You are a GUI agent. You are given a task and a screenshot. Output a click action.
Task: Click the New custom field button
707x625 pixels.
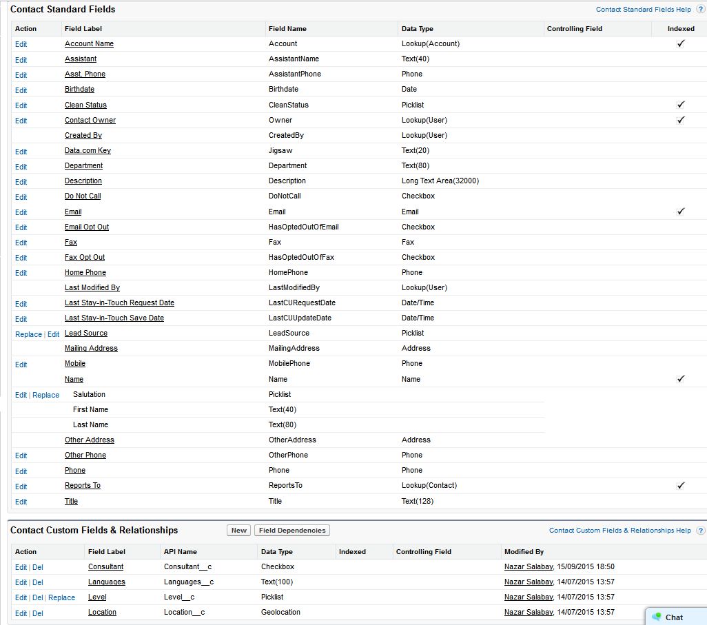(239, 531)
